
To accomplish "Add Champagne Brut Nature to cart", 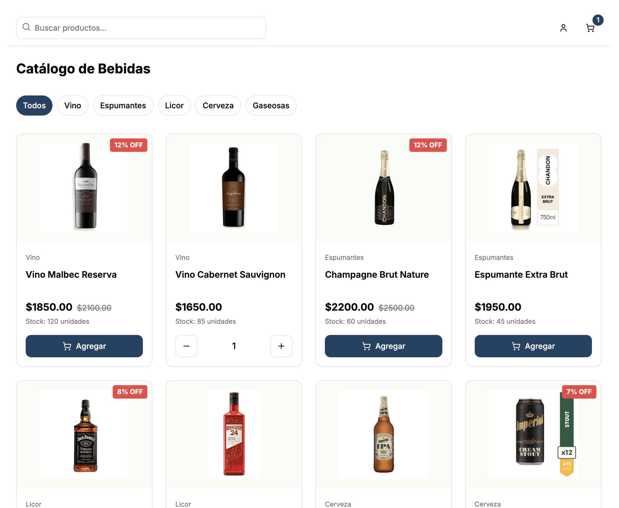I will (x=383, y=346).
